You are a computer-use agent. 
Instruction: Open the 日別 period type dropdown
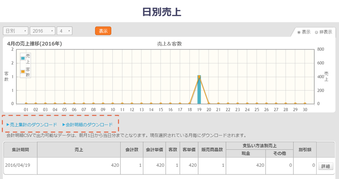[16, 31]
